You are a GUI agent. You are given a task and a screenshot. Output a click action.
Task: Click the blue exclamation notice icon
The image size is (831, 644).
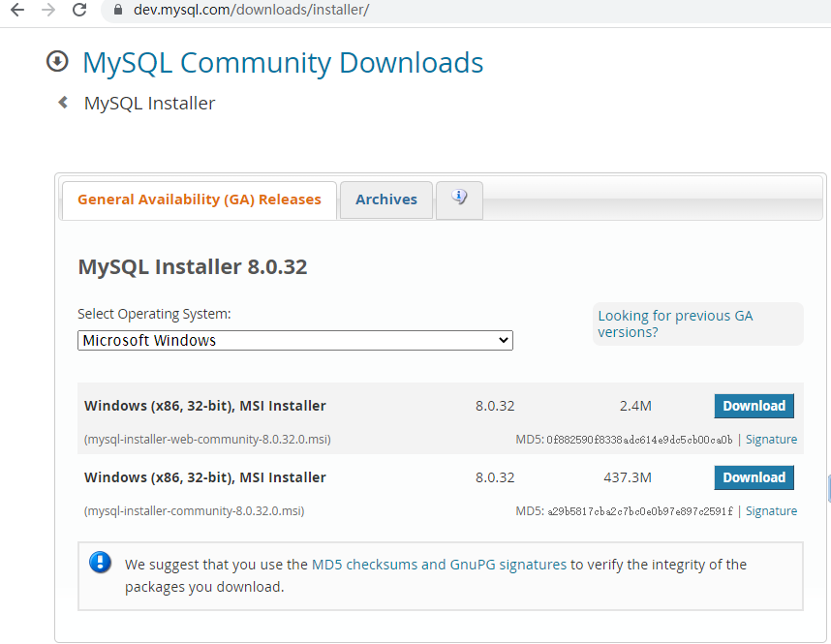pos(100,563)
